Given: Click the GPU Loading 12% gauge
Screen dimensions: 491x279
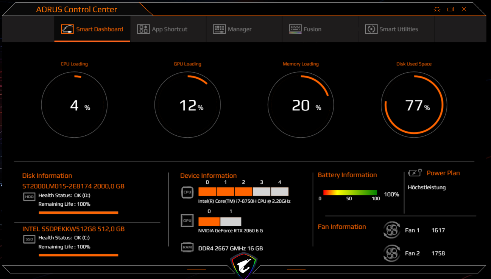Looking at the screenshot, I should pos(187,105).
